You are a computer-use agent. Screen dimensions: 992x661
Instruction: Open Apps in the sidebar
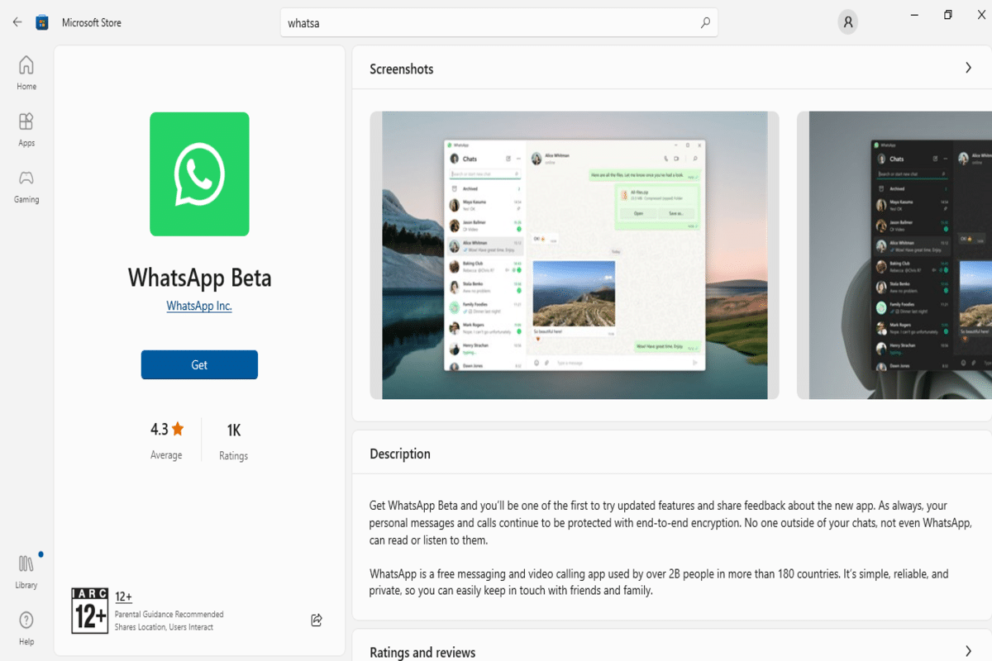pyautogui.click(x=26, y=130)
